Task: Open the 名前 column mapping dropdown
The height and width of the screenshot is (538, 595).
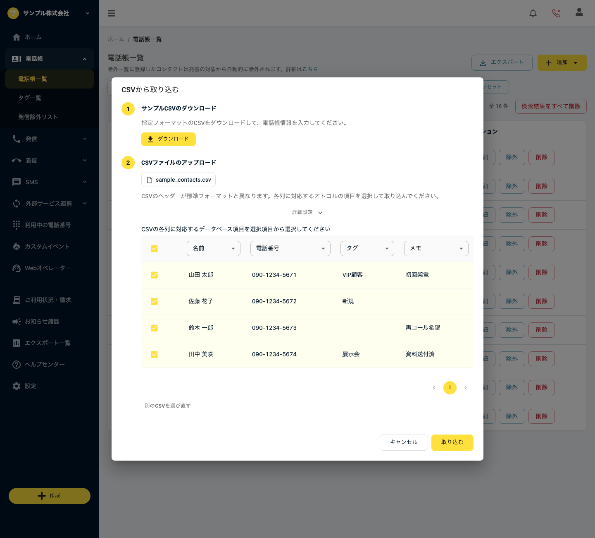Action: coord(214,248)
